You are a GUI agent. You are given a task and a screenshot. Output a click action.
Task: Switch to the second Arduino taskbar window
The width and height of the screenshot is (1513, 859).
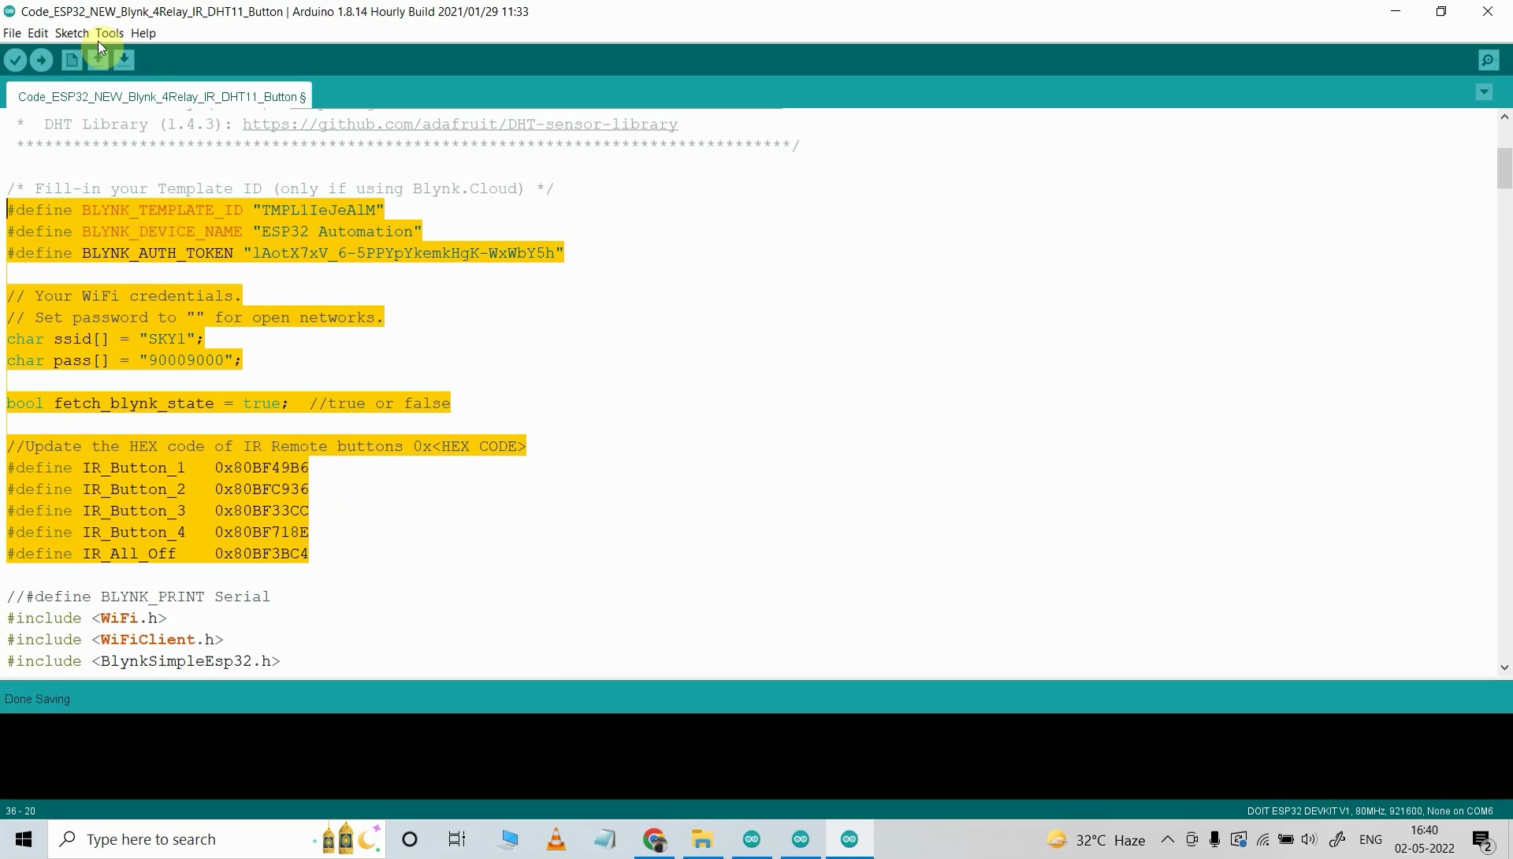click(x=801, y=839)
